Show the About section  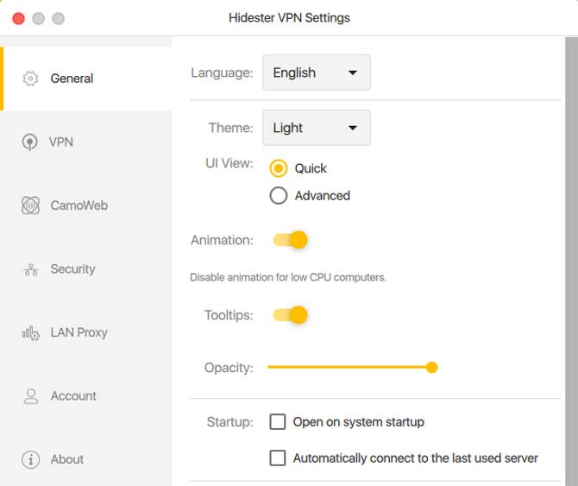86,459
